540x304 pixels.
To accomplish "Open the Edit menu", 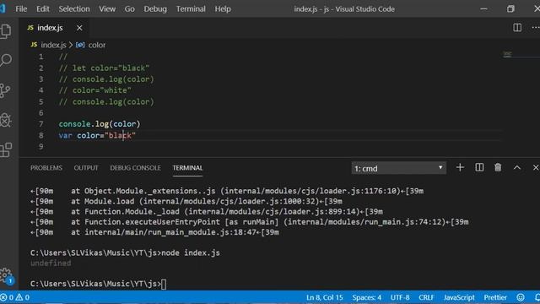I will (43, 9).
